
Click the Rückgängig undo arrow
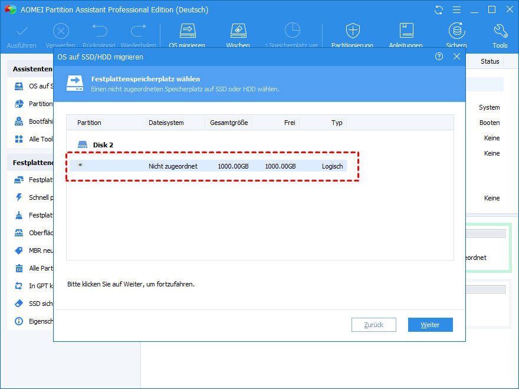[99, 31]
